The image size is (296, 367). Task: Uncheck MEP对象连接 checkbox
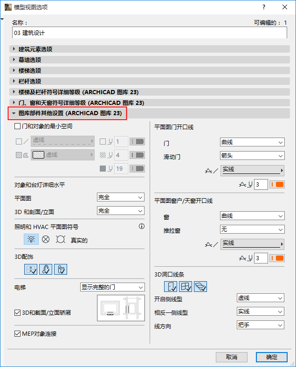coord(17,333)
